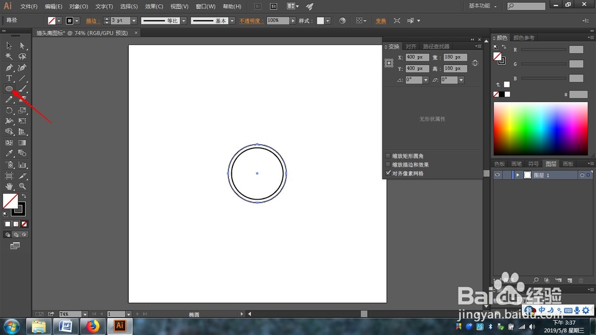Select the Pen tool
596x335 pixels.
pyautogui.click(x=9, y=68)
